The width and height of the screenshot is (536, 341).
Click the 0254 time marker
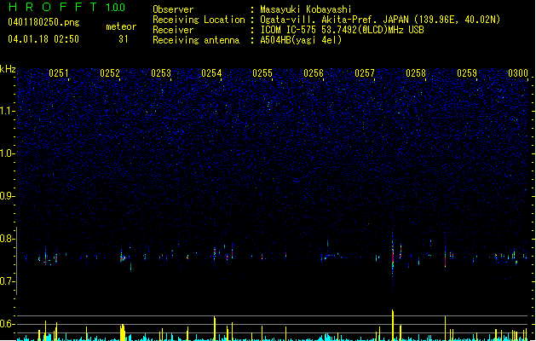(x=211, y=73)
